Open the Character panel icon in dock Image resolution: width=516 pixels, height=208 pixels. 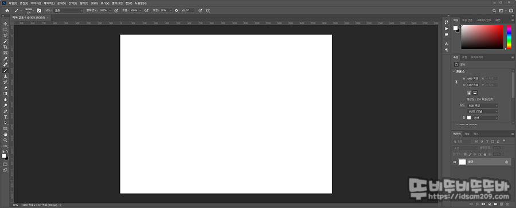click(x=447, y=44)
